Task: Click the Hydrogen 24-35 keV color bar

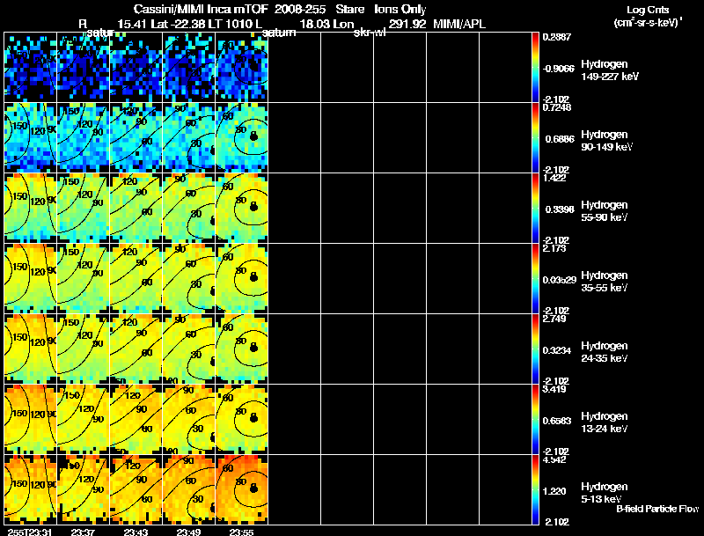Action: pos(535,349)
